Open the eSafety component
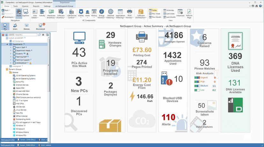The height and width of the screenshot is (147, 264). (x=81, y=14)
